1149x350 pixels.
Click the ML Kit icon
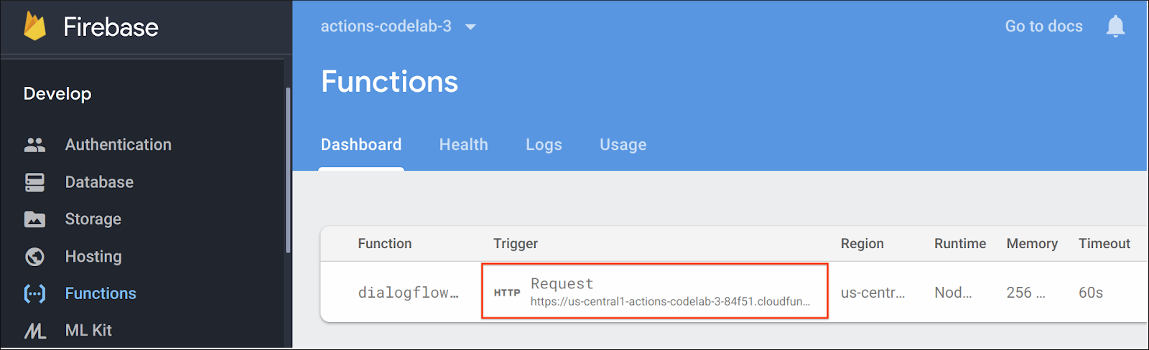click(34, 331)
